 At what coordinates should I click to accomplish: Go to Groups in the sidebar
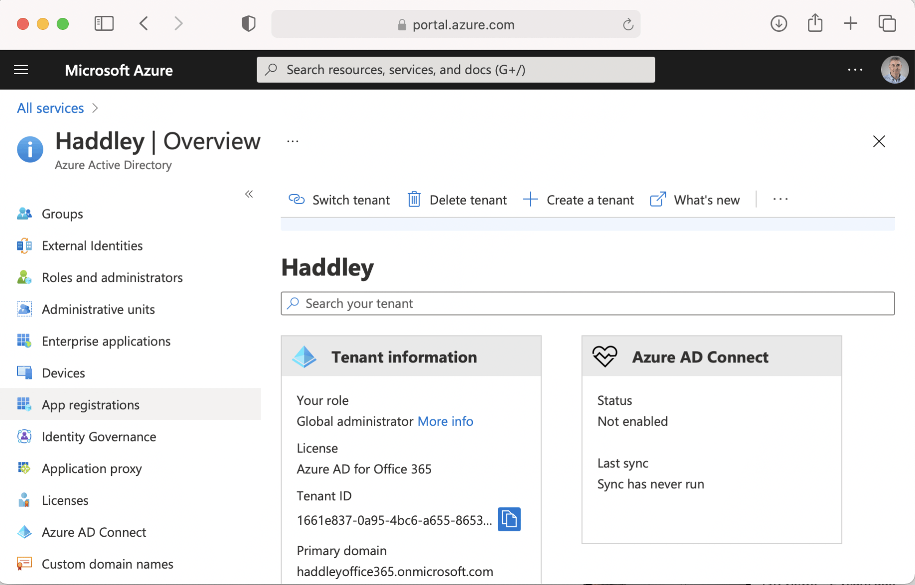[62, 214]
